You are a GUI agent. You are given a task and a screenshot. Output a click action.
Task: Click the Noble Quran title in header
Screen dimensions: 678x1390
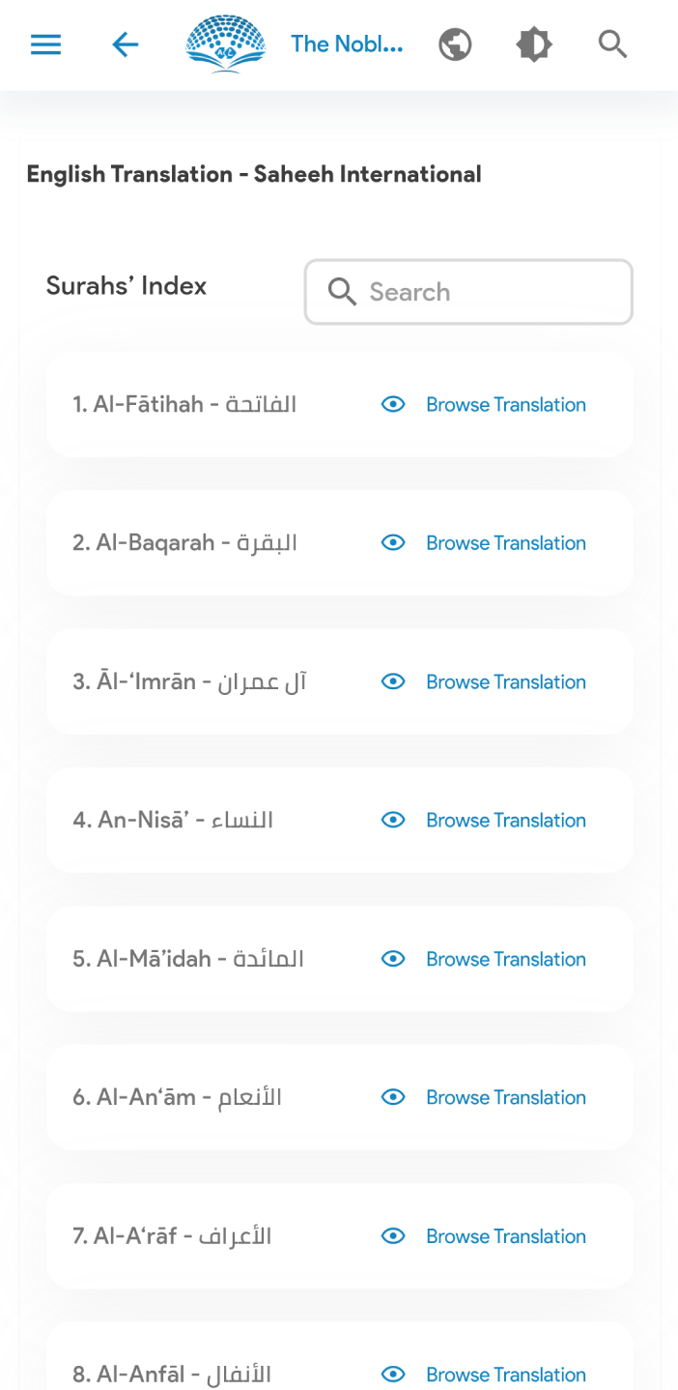[348, 43]
